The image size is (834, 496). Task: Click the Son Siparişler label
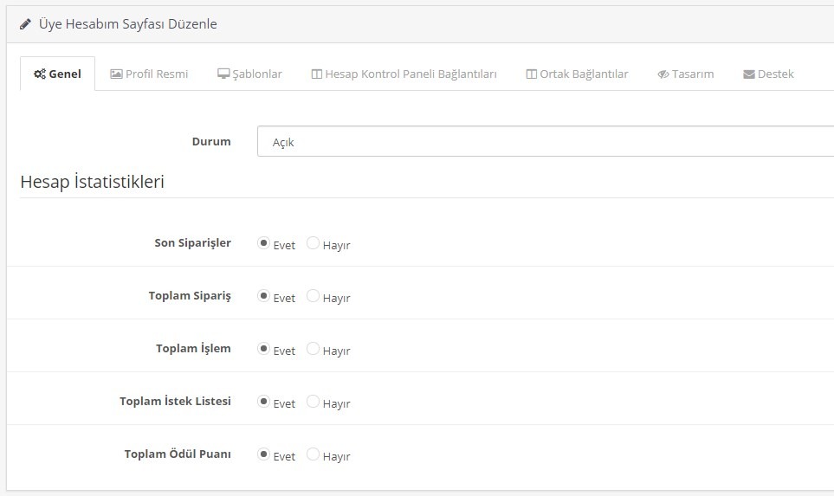coord(192,243)
